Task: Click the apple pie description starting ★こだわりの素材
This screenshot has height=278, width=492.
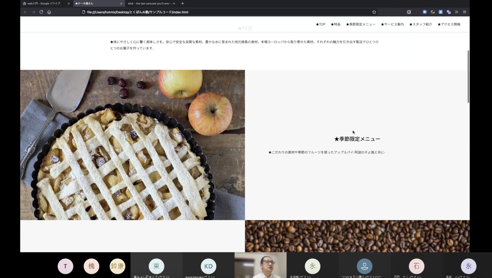Action: (x=327, y=152)
